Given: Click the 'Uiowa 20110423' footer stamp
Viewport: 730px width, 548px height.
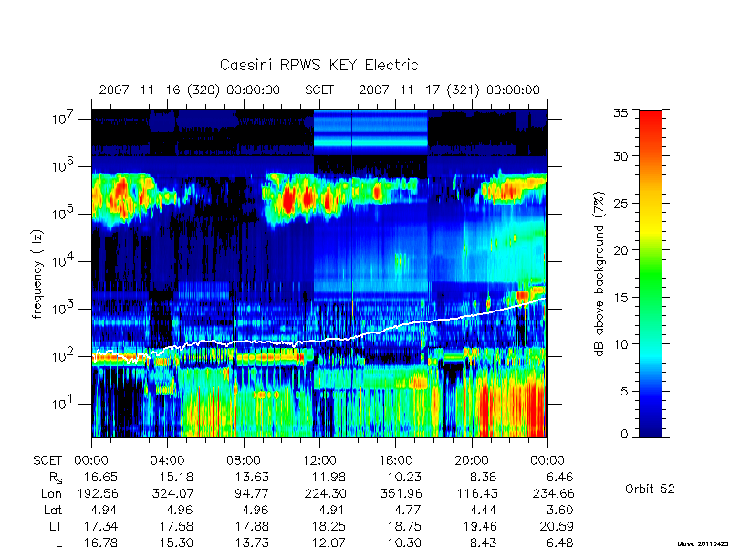Looking at the screenshot, I should tap(703, 543).
